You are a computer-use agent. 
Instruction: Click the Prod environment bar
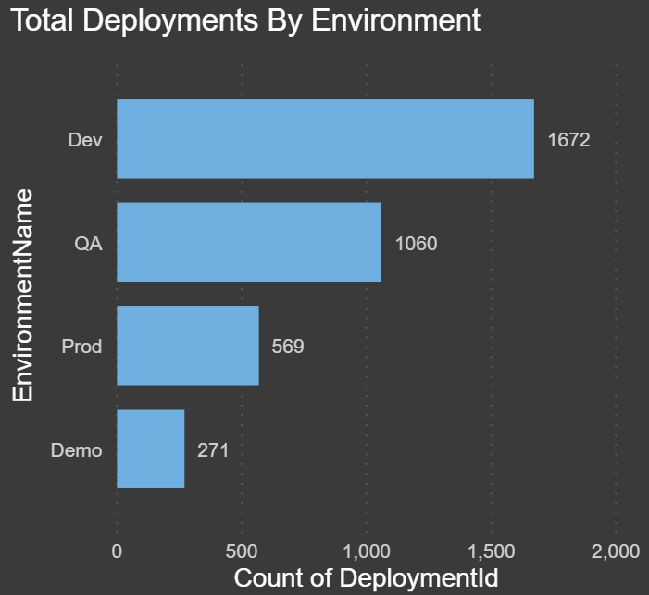pyautogui.click(x=187, y=346)
